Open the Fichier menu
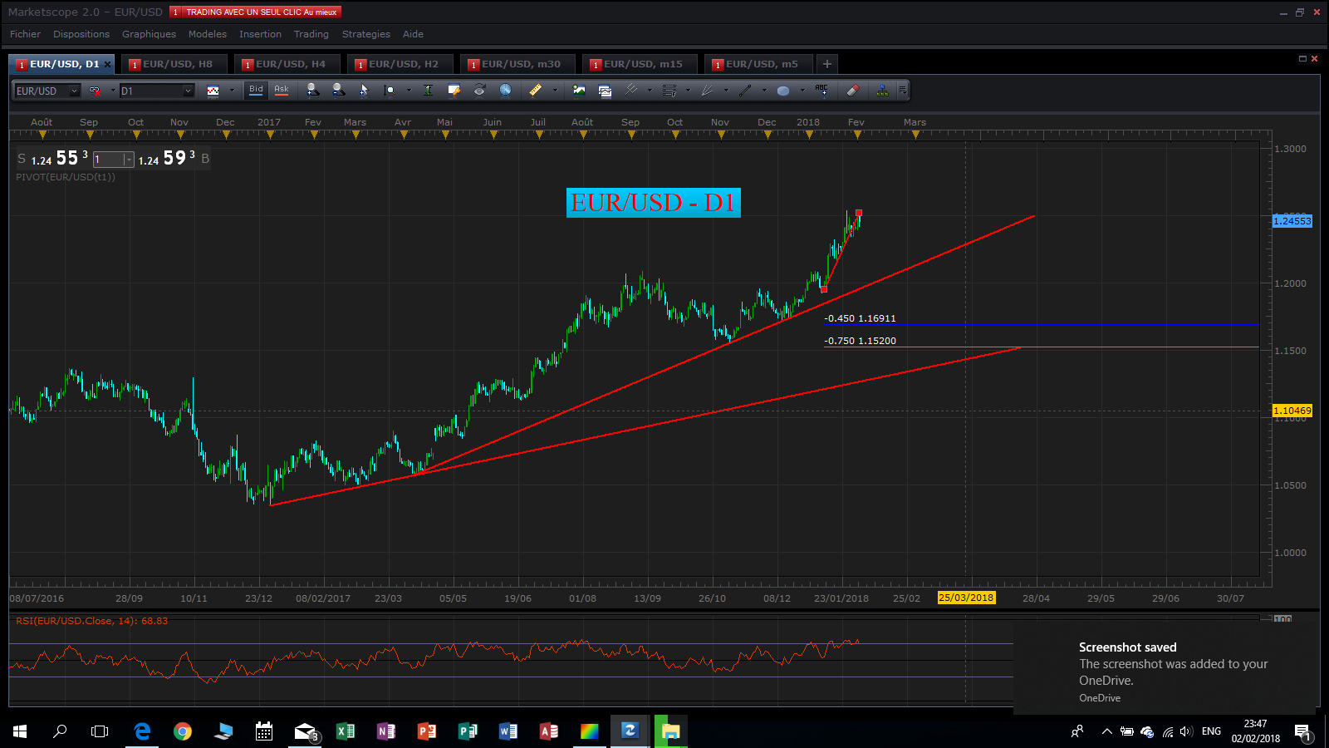Viewport: 1329px width, 748px height. pos(25,34)
